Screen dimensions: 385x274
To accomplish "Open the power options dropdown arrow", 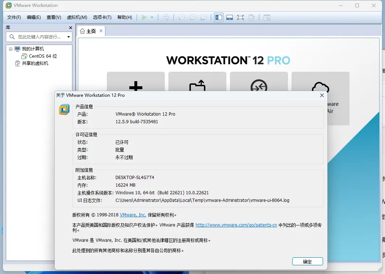I will tap(152, 17).
